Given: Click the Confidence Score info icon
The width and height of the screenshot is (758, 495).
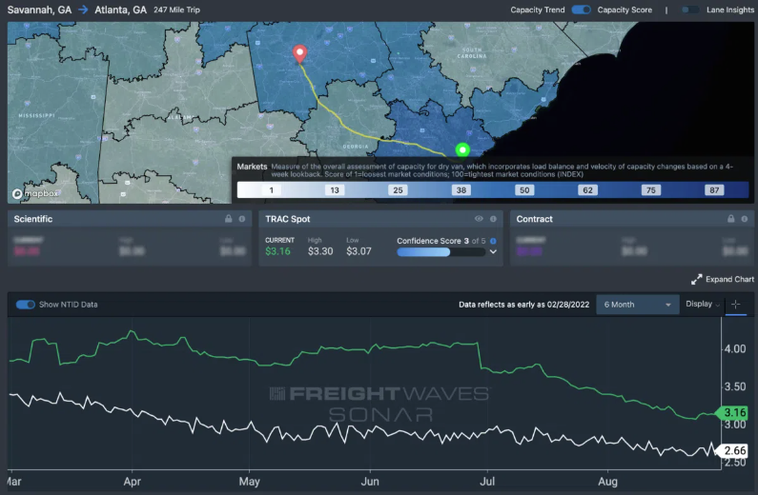Looking at the screenshot, I should click(x=493, y=241).
